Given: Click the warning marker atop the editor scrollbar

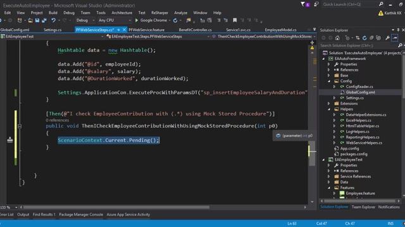Looking at the screenshot, I should [312, 48].
